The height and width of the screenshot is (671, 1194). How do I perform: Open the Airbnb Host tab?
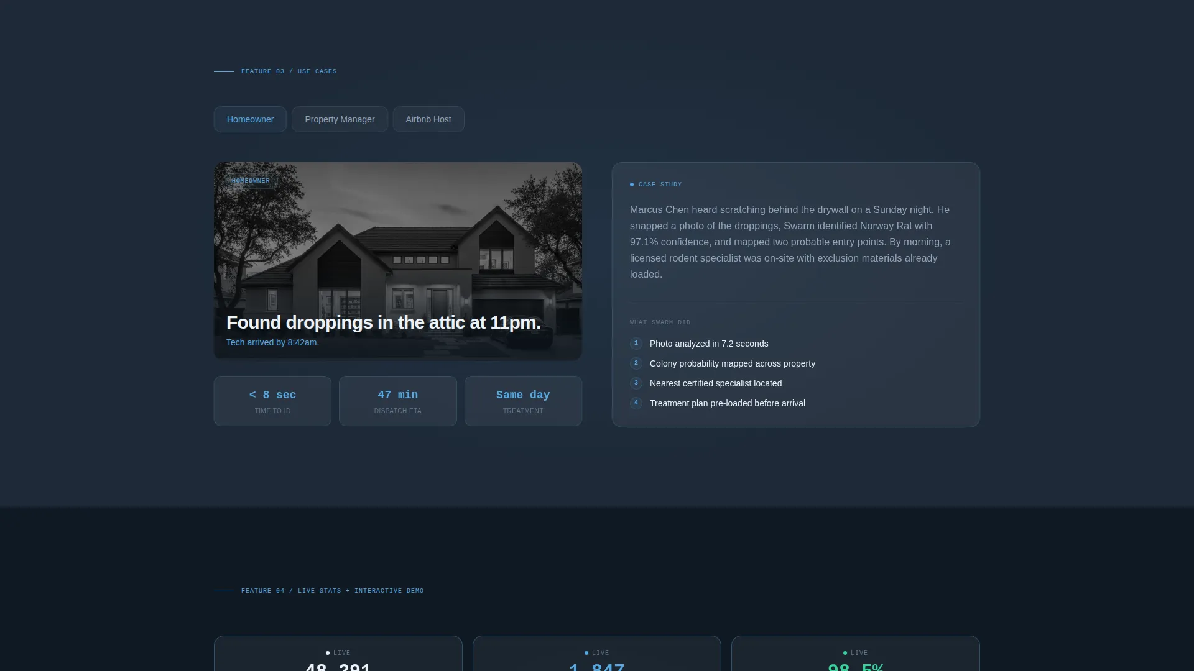point(428,119)
